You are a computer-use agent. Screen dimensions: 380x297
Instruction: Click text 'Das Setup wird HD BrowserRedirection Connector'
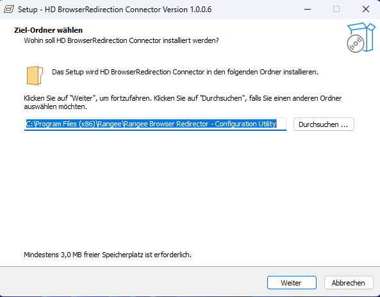128,72
